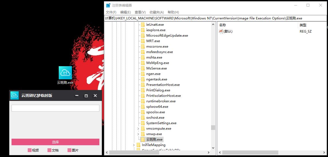Image resolution: width=328 pixels, height=157 pixels.
Task: Click the 云班刷忆梦临时版 title bar cloud icon
Action: tap(15, 95)
